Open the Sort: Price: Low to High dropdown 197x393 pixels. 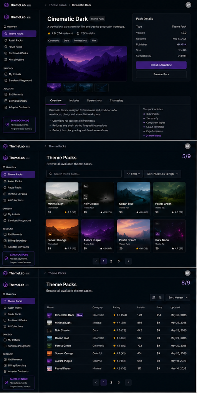pyautogui.click(x=162, y=174)
